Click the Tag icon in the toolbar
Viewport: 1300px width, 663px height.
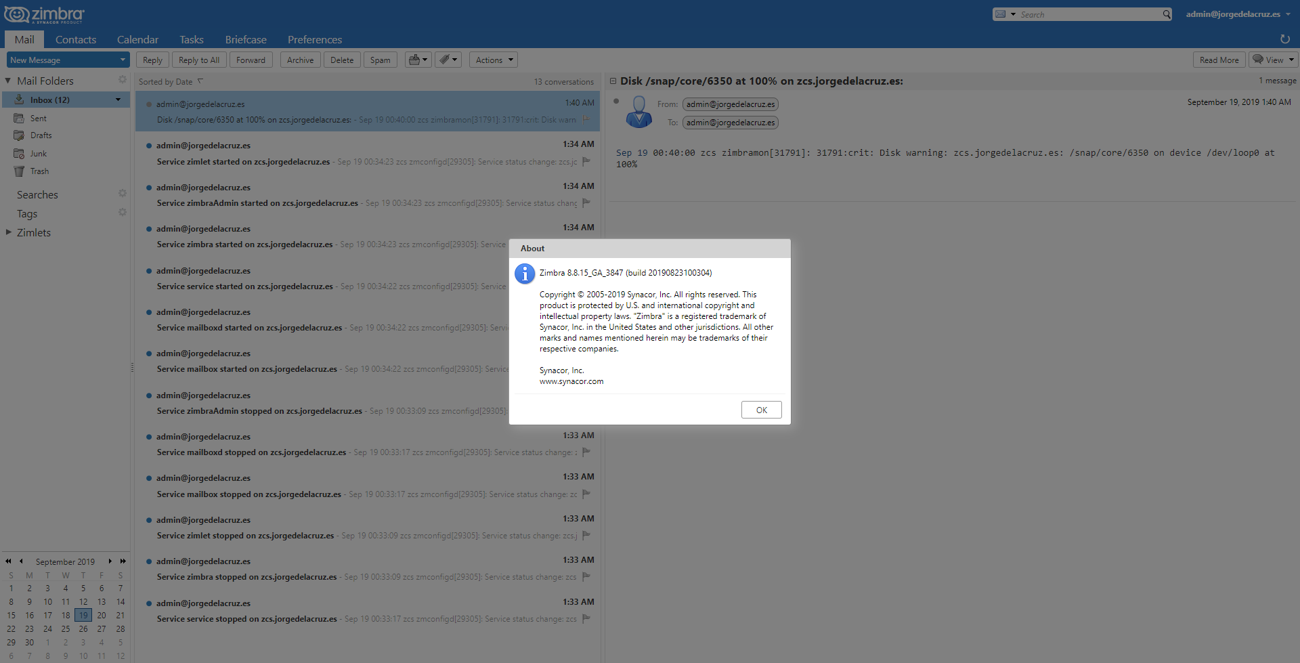(444, 60)
